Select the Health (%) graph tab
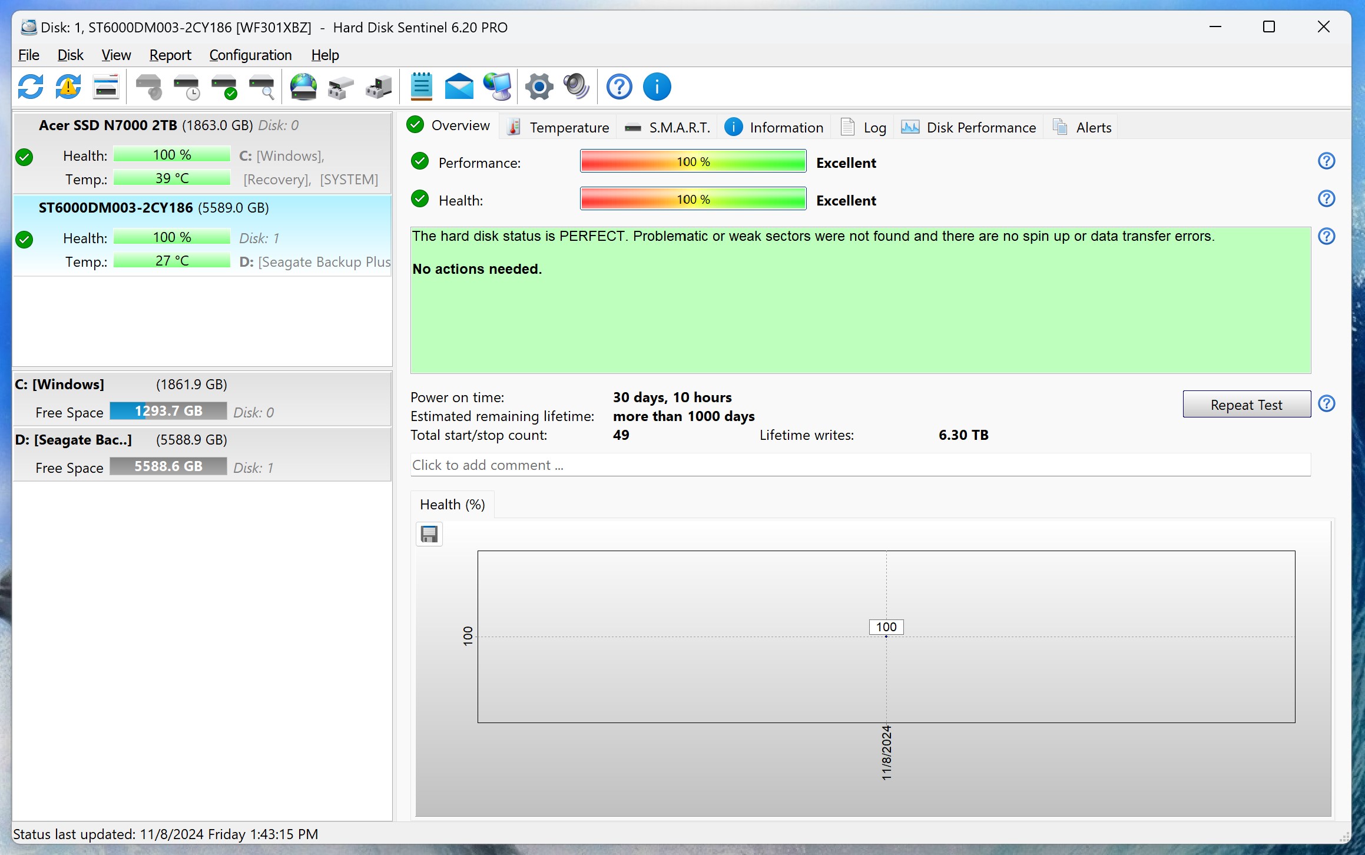Viewport: 1365px width, 855px height. 452,505
